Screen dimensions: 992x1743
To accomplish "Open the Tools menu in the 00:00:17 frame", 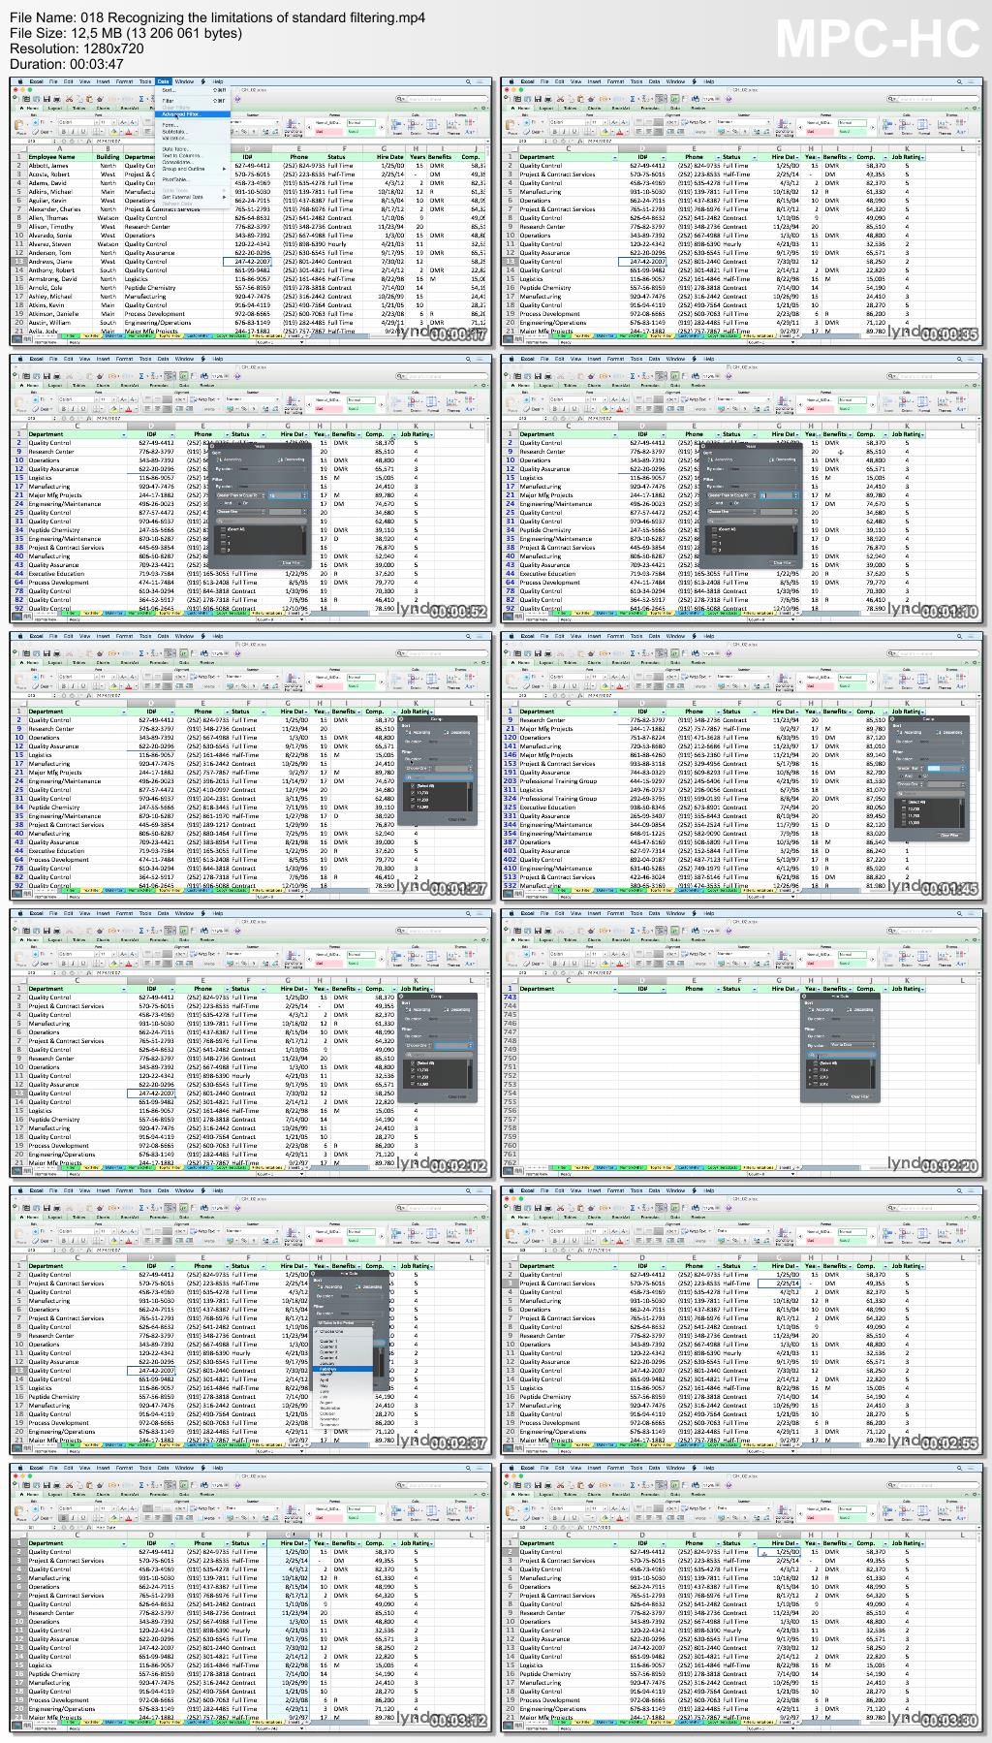I will [145, 81].
